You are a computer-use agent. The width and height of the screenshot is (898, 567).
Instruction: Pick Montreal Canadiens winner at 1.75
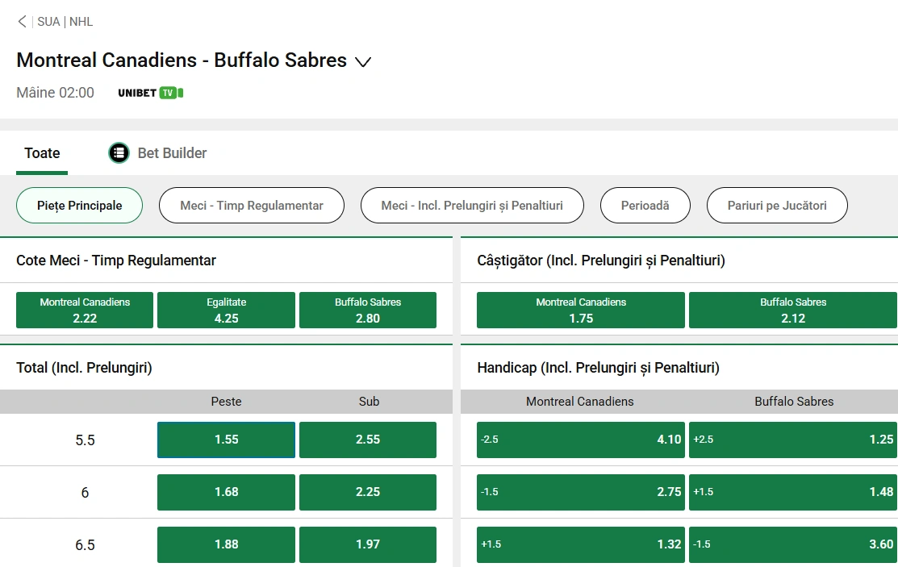(581, 311)
